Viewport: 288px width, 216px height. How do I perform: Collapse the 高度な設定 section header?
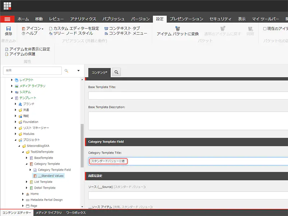(x=186, y=176)
